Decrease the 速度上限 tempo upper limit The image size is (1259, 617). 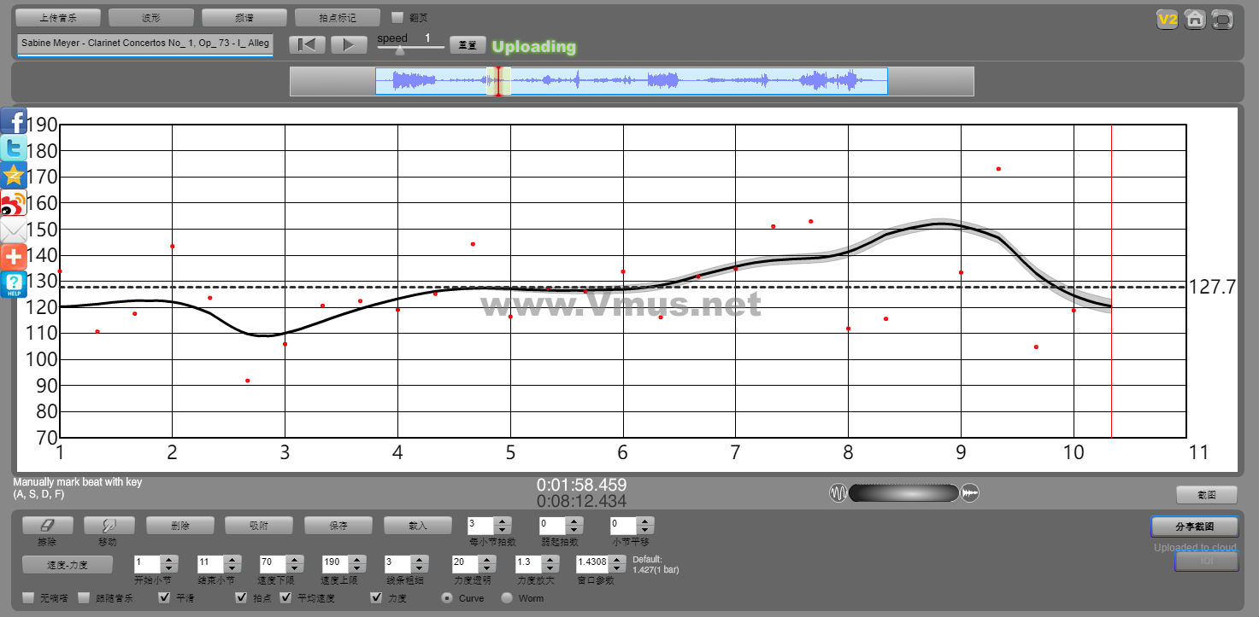356,568
